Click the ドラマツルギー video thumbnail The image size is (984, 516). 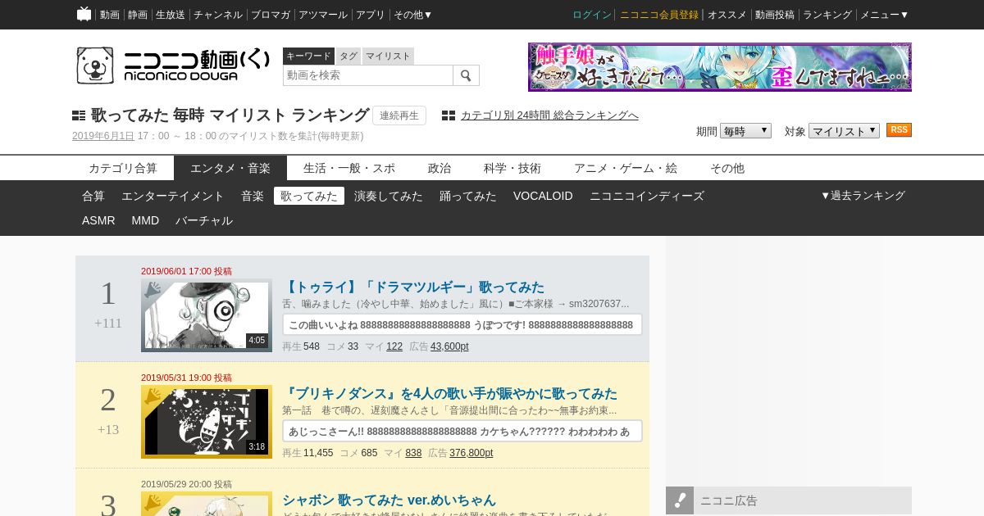tap(207, 315)
